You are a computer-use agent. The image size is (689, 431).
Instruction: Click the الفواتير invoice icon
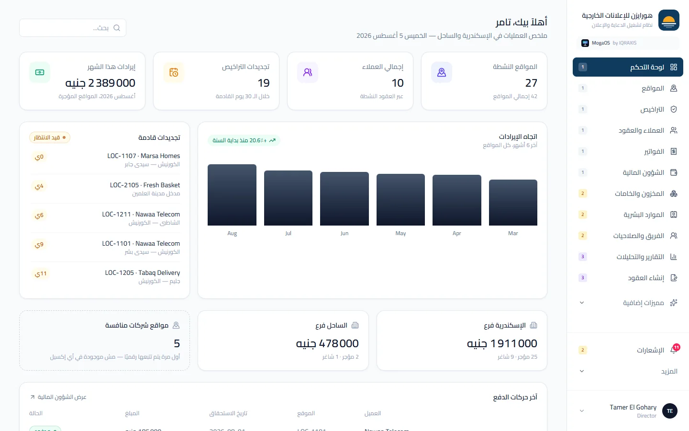point(674,151)
